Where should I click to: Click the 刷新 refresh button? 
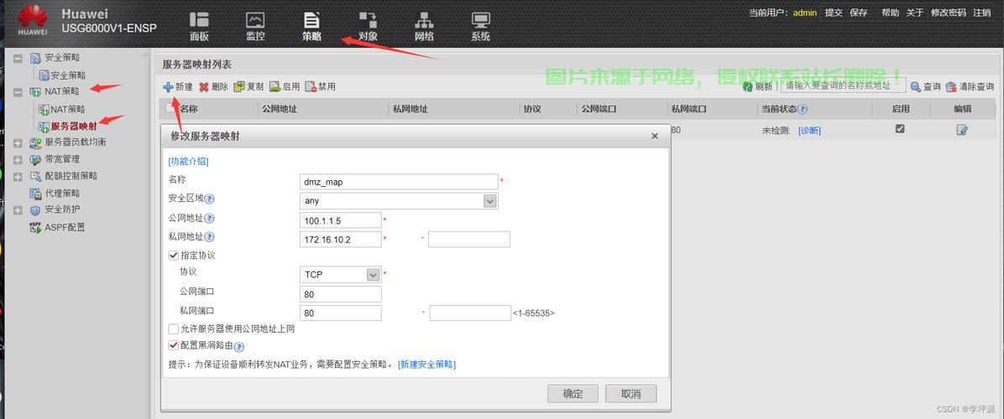click(x=757, y=87)
